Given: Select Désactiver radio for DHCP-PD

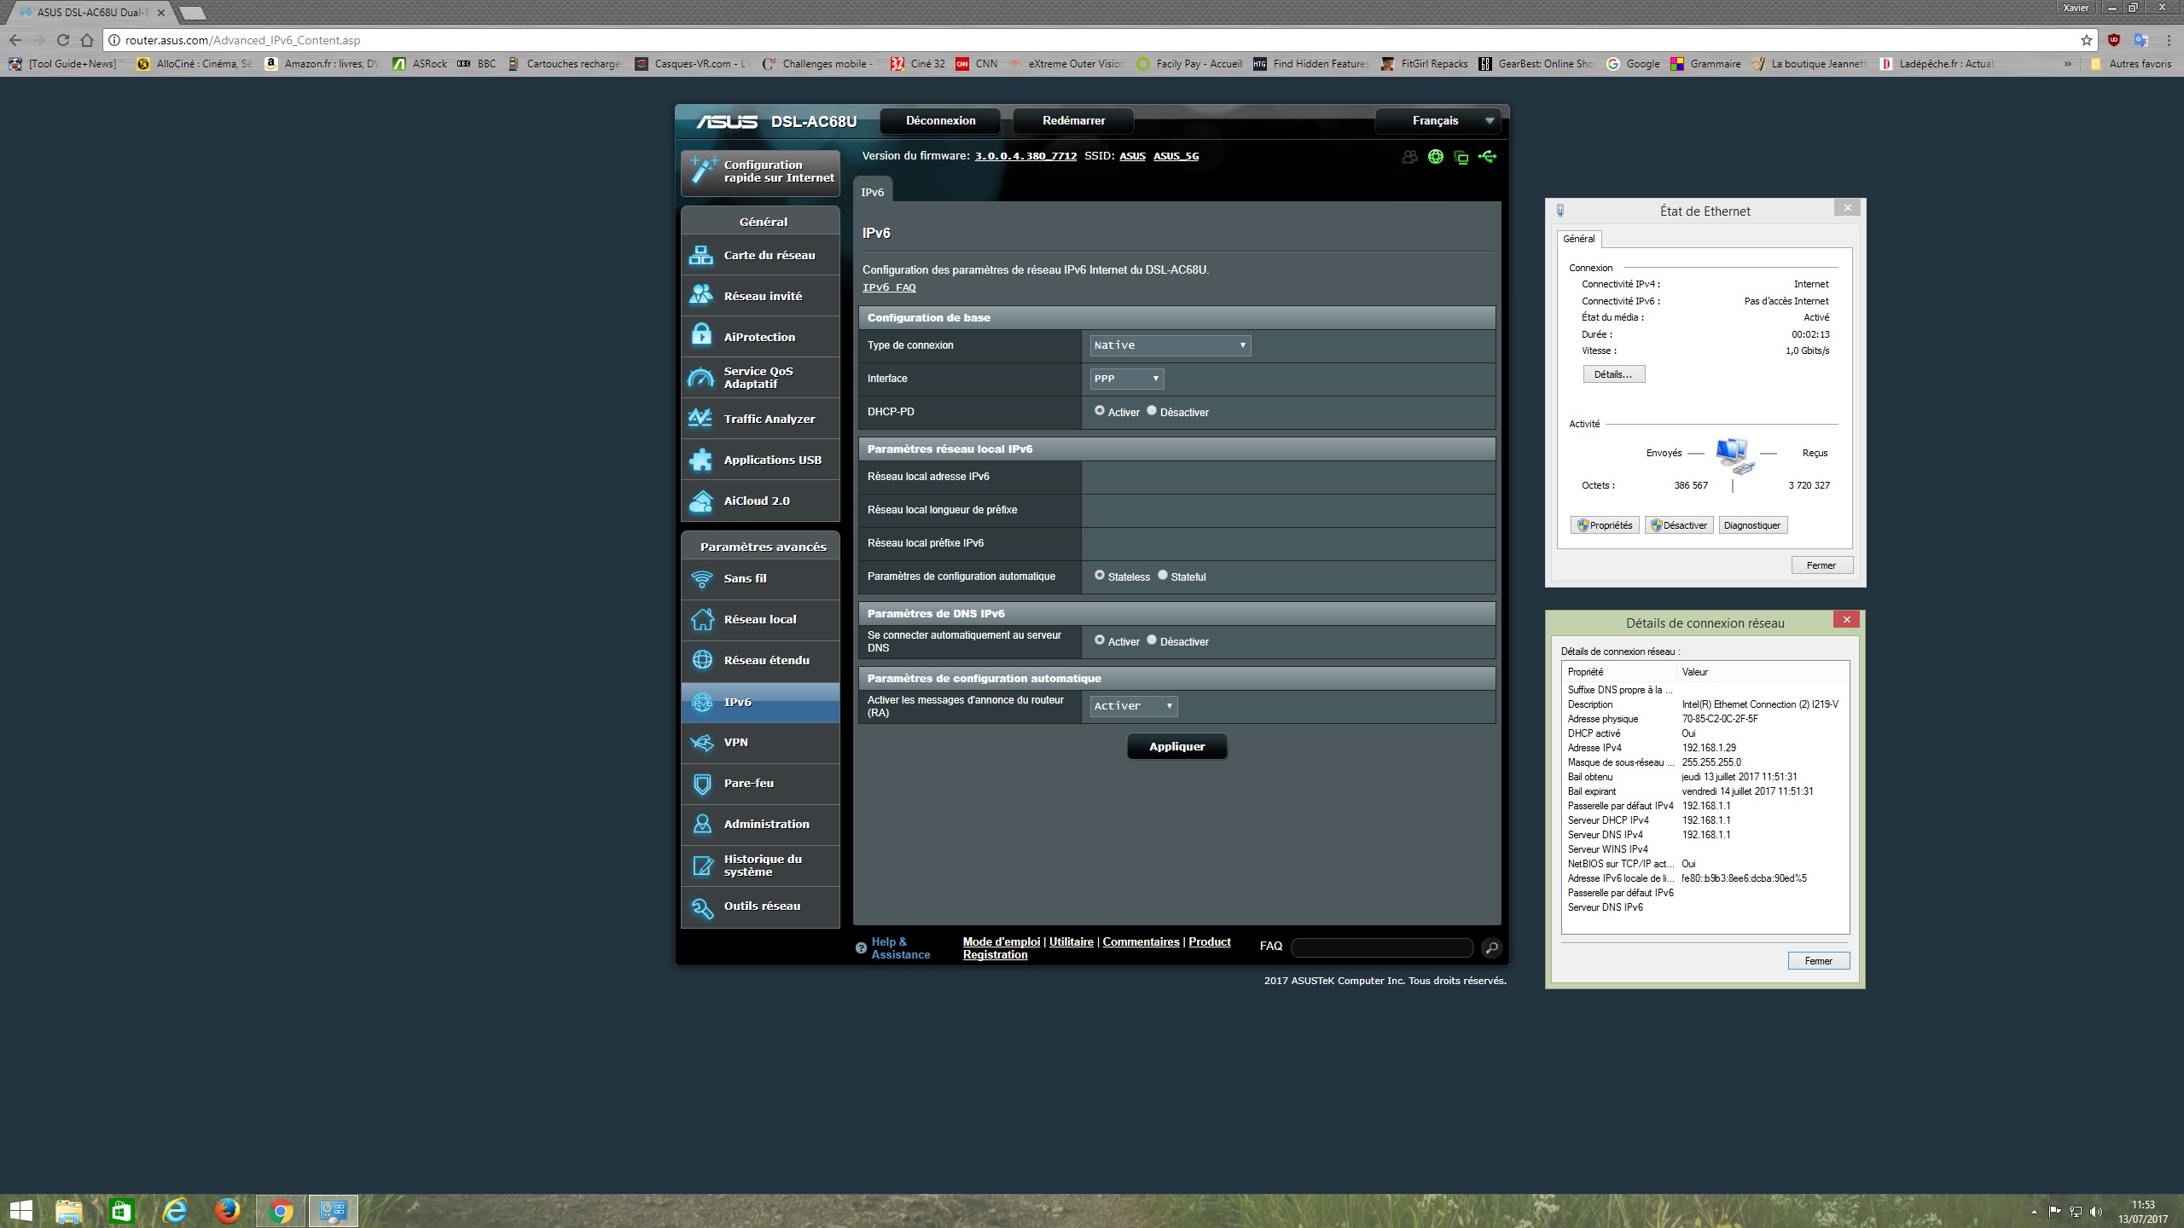Looking at the screenshot, I should (1152, 411).
